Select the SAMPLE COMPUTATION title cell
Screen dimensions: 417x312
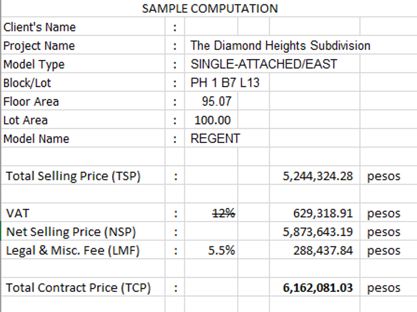tap(210, 8)
